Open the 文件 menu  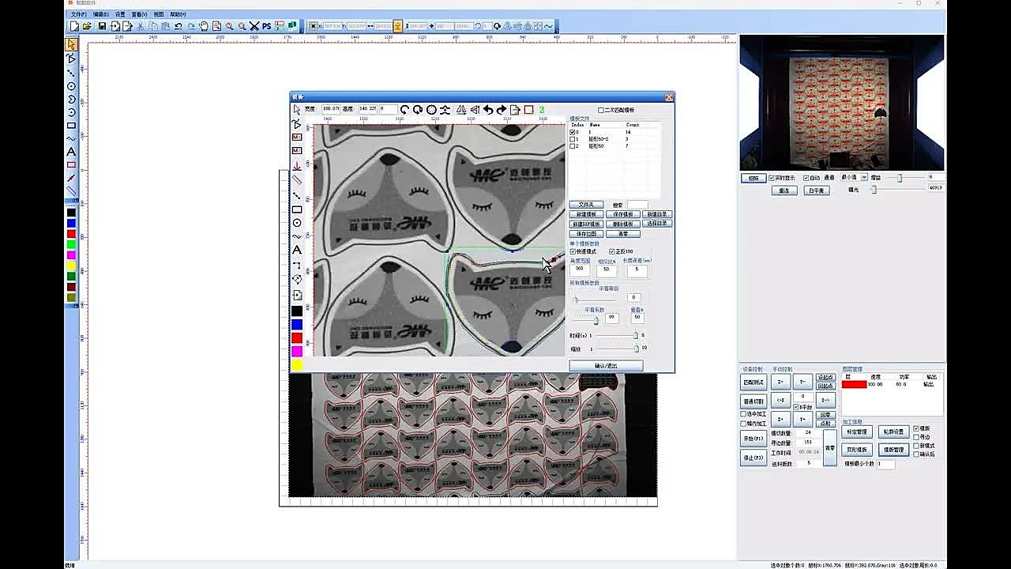pos(78,14)
